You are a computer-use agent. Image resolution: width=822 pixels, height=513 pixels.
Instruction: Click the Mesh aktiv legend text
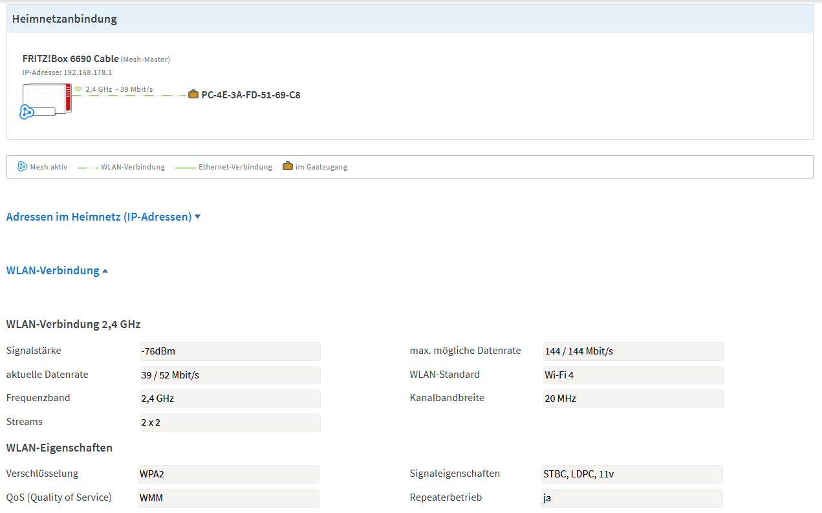click(x=49, y=167)
